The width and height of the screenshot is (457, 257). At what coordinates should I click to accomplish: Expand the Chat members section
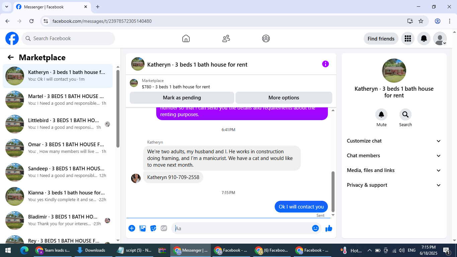click(x=394, y=156)
